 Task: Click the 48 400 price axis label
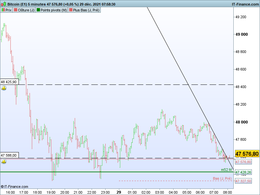(241, 87)
